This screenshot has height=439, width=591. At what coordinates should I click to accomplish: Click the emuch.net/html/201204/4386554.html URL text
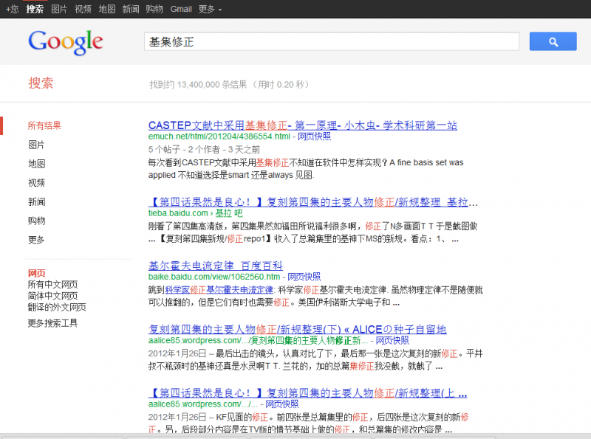[219, 136]
